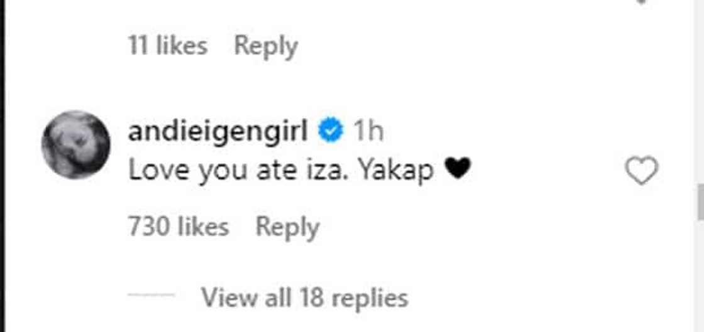Click the word Love in the comment
The image size is (704, 332).
(x=151, y=170)
